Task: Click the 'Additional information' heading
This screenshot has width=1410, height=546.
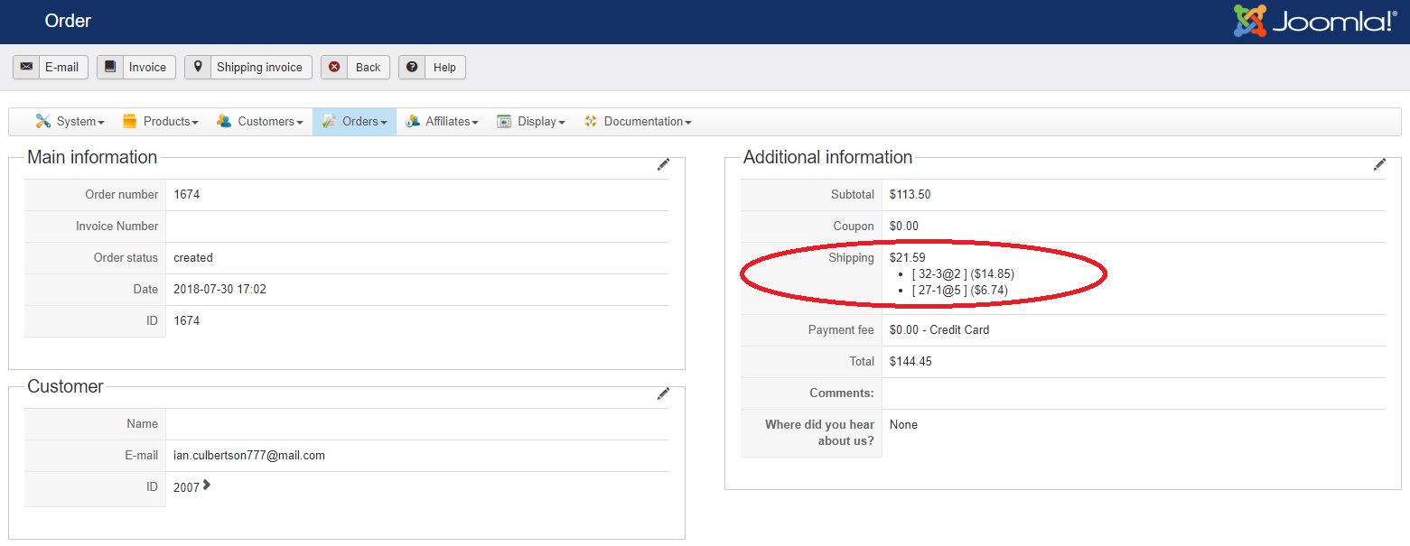Action: coord(827,157)
